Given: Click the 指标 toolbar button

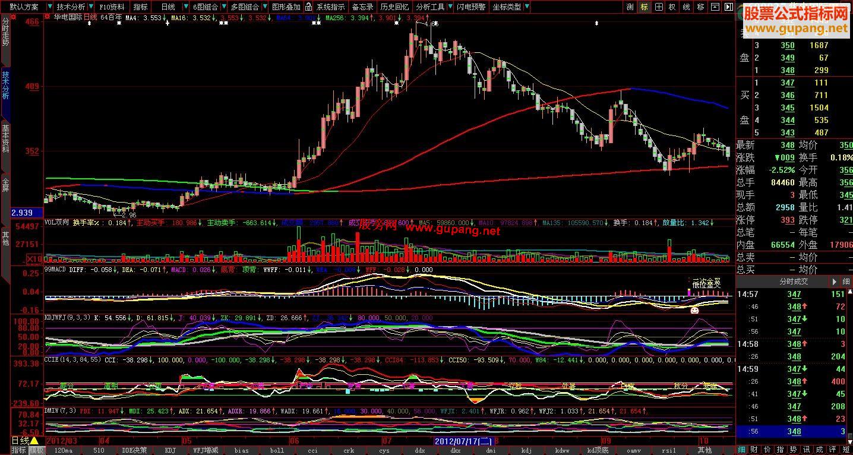Looking at the screenshot, I should [141, 7].
